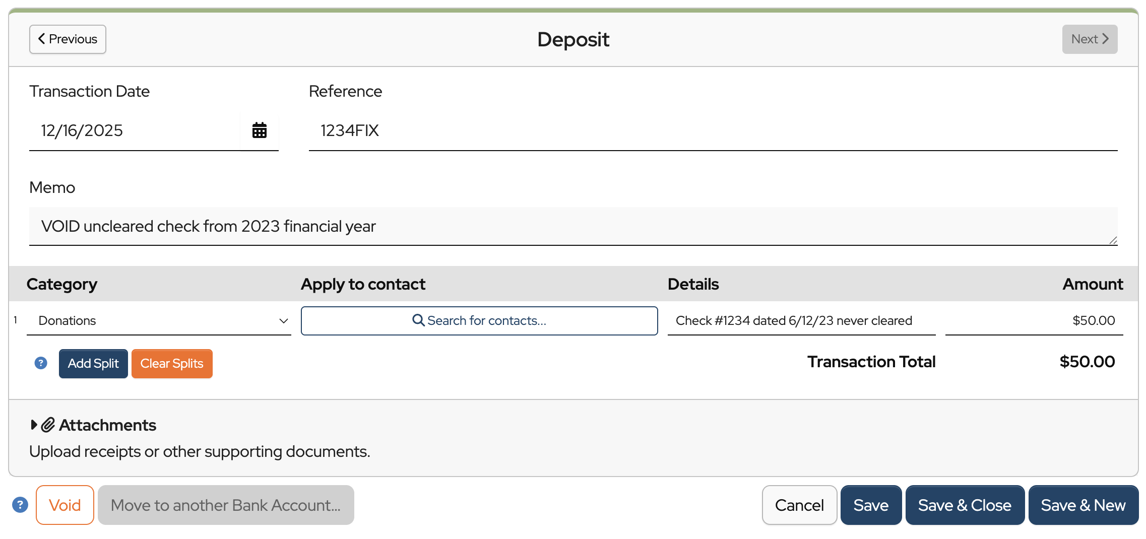Go to the Next transaction
1146x539 pixels.
point(1089,39)
